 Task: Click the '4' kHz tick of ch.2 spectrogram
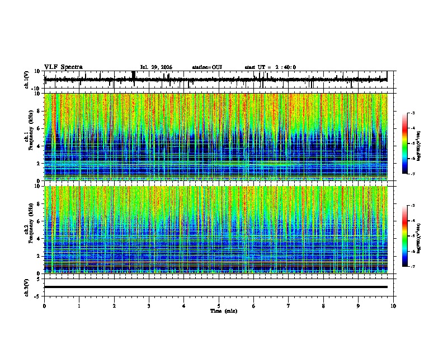[x=39, y=239]
